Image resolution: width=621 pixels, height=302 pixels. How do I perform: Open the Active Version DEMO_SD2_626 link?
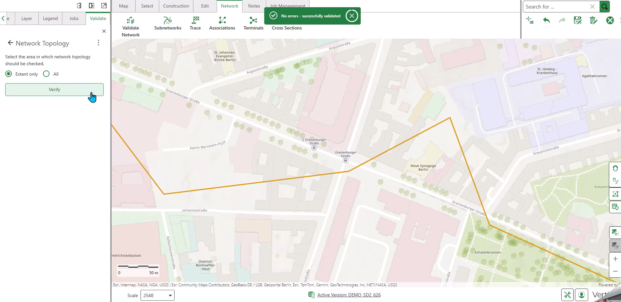349,294
